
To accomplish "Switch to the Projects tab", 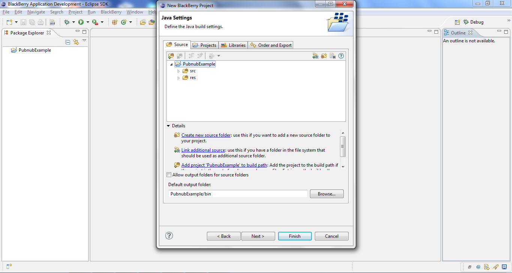I will [x=204, y=45].
